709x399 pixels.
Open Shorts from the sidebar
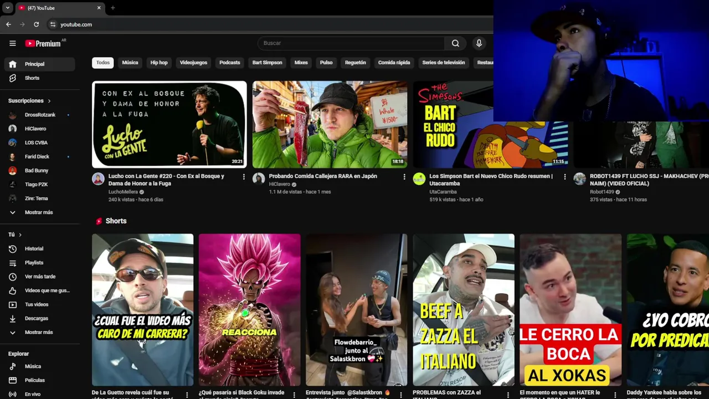pyautogui.click(x=39, y=78)
